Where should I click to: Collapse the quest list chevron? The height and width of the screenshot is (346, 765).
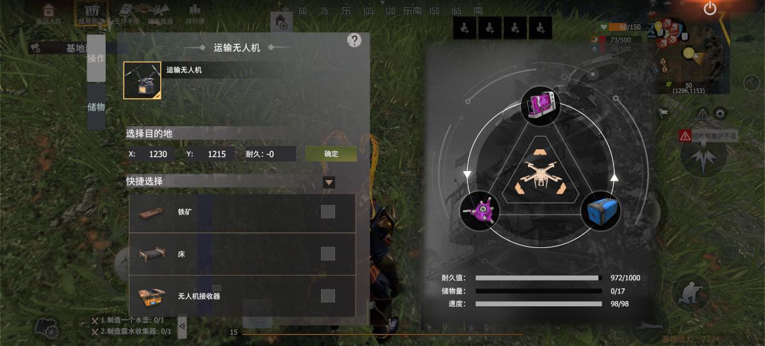coord(182,326)
